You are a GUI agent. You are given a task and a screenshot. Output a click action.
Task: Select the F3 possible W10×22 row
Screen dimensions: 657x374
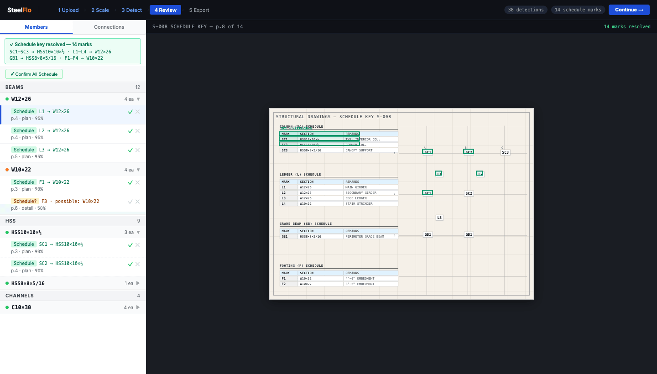[73, 205]
